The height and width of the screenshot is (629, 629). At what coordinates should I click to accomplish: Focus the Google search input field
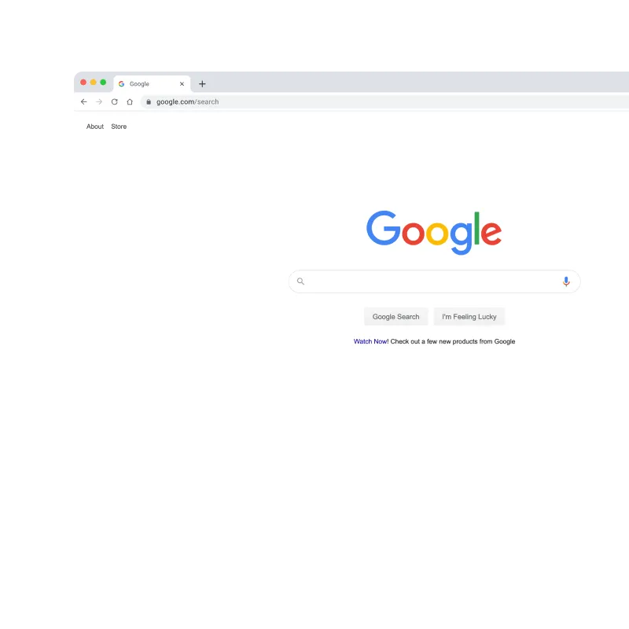[x=435, y=281]
